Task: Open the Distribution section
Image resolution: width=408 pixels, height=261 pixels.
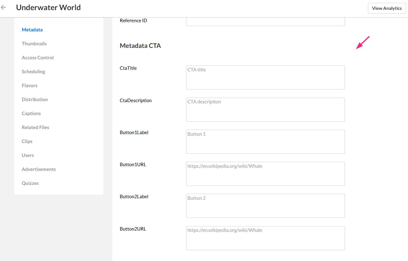Action: pos(35,100)
